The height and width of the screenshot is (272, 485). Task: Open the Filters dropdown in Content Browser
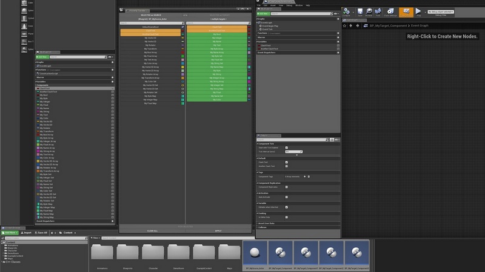point(95,239)
